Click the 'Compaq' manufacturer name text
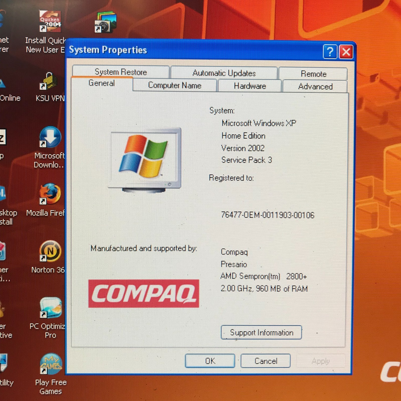Image resolution: width=401 pixels, height=401 pixels. [x=234, y=252]
